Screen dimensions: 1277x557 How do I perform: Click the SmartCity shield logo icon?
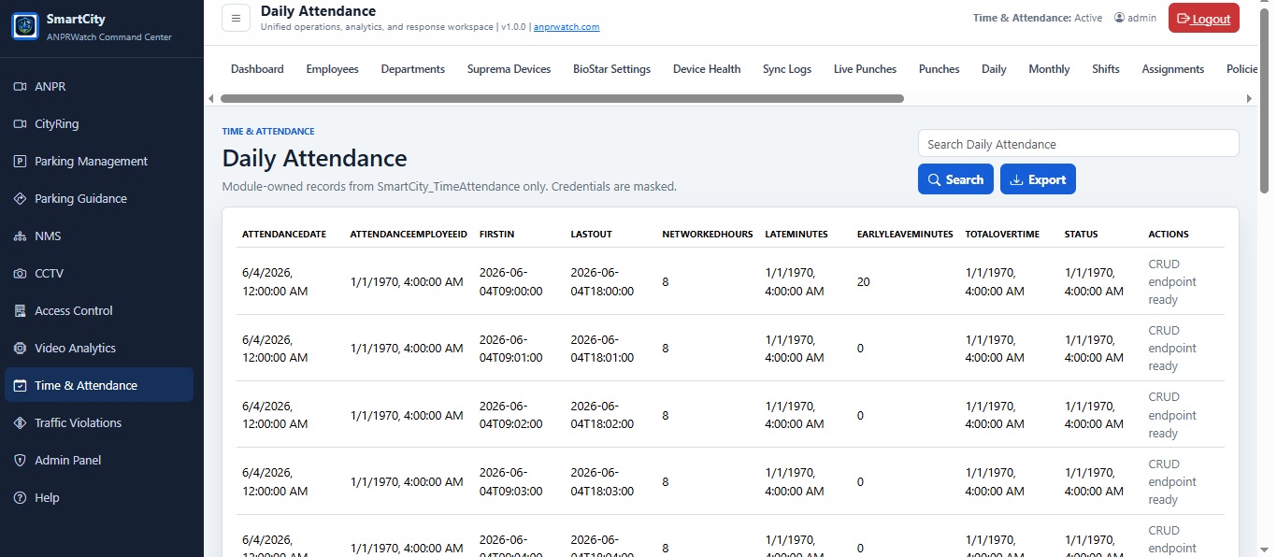(25, 26)
